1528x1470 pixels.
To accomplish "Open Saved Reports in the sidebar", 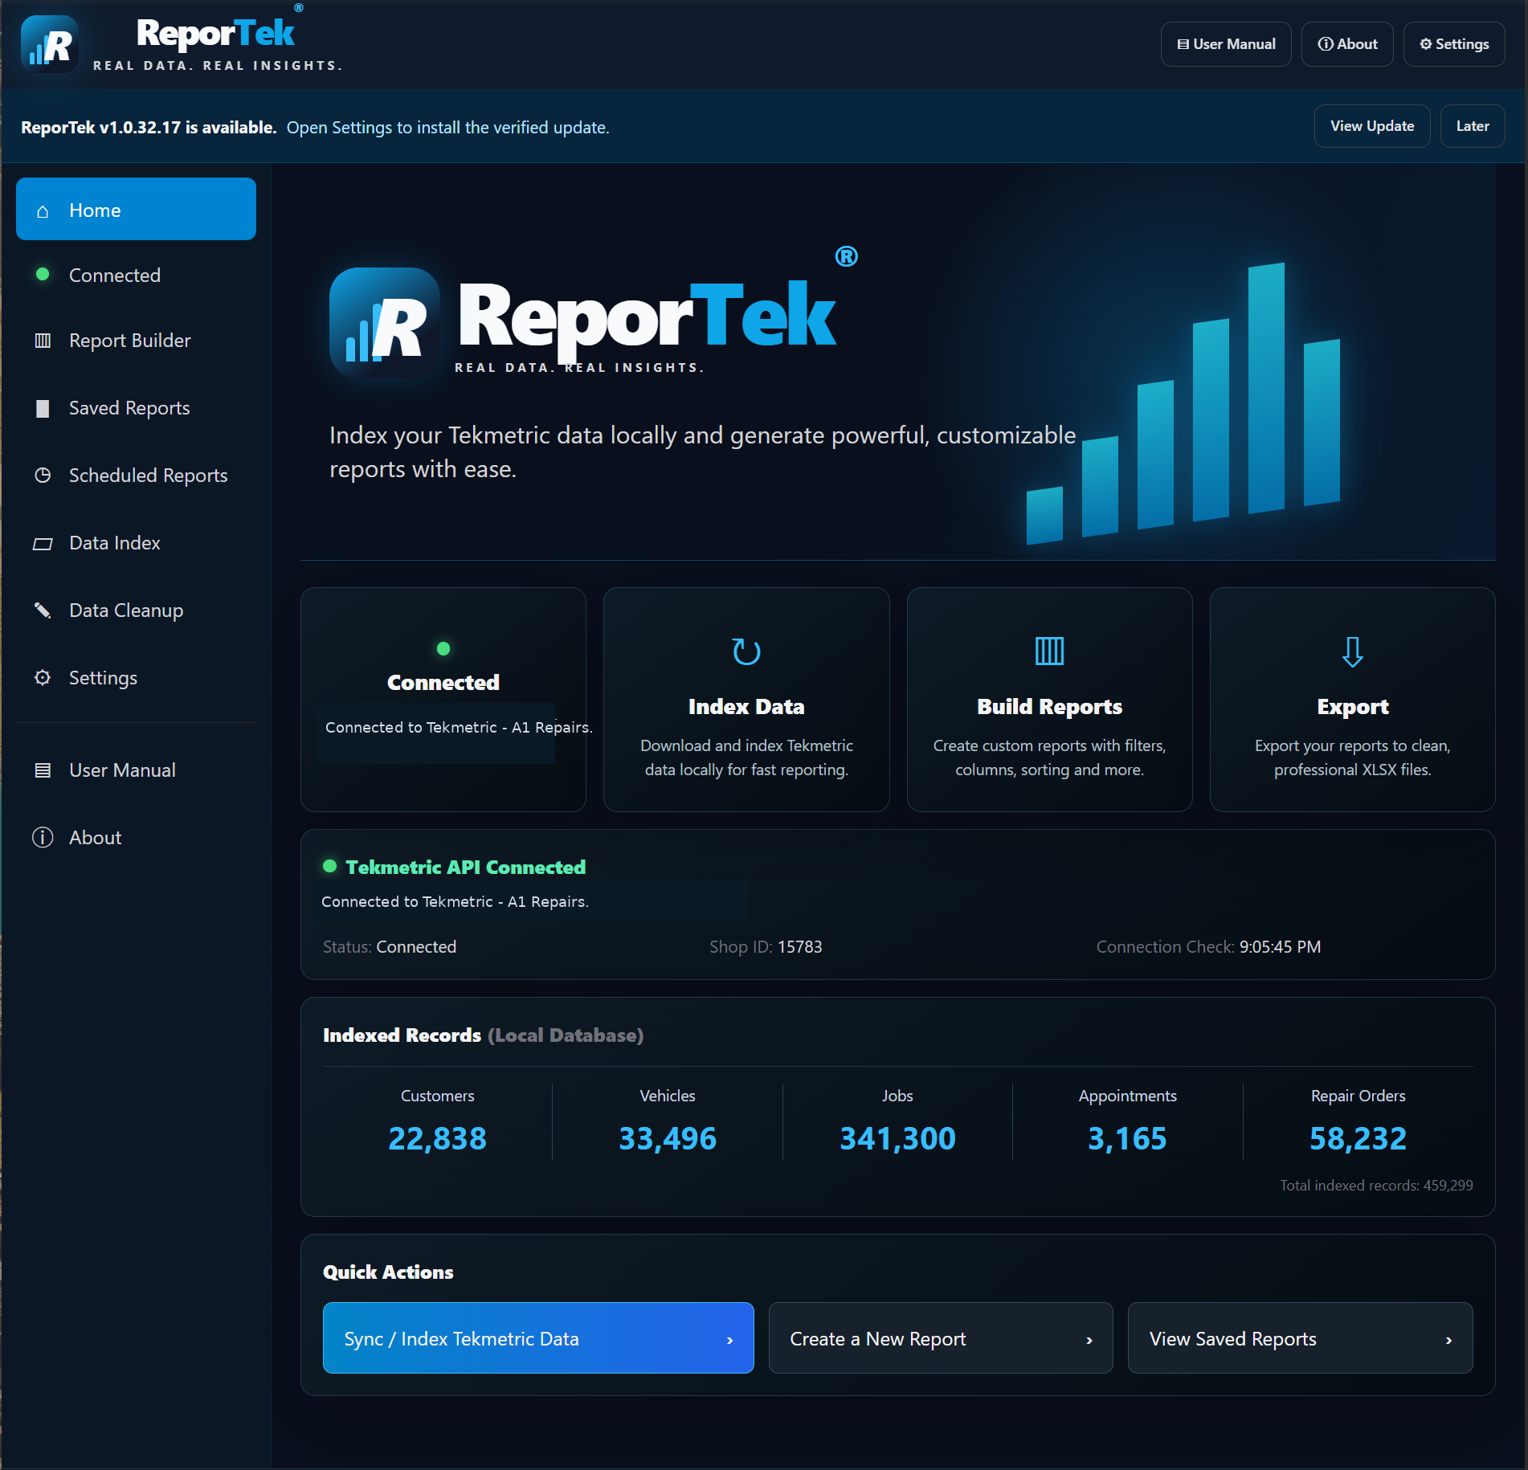I will coord(136,408).
